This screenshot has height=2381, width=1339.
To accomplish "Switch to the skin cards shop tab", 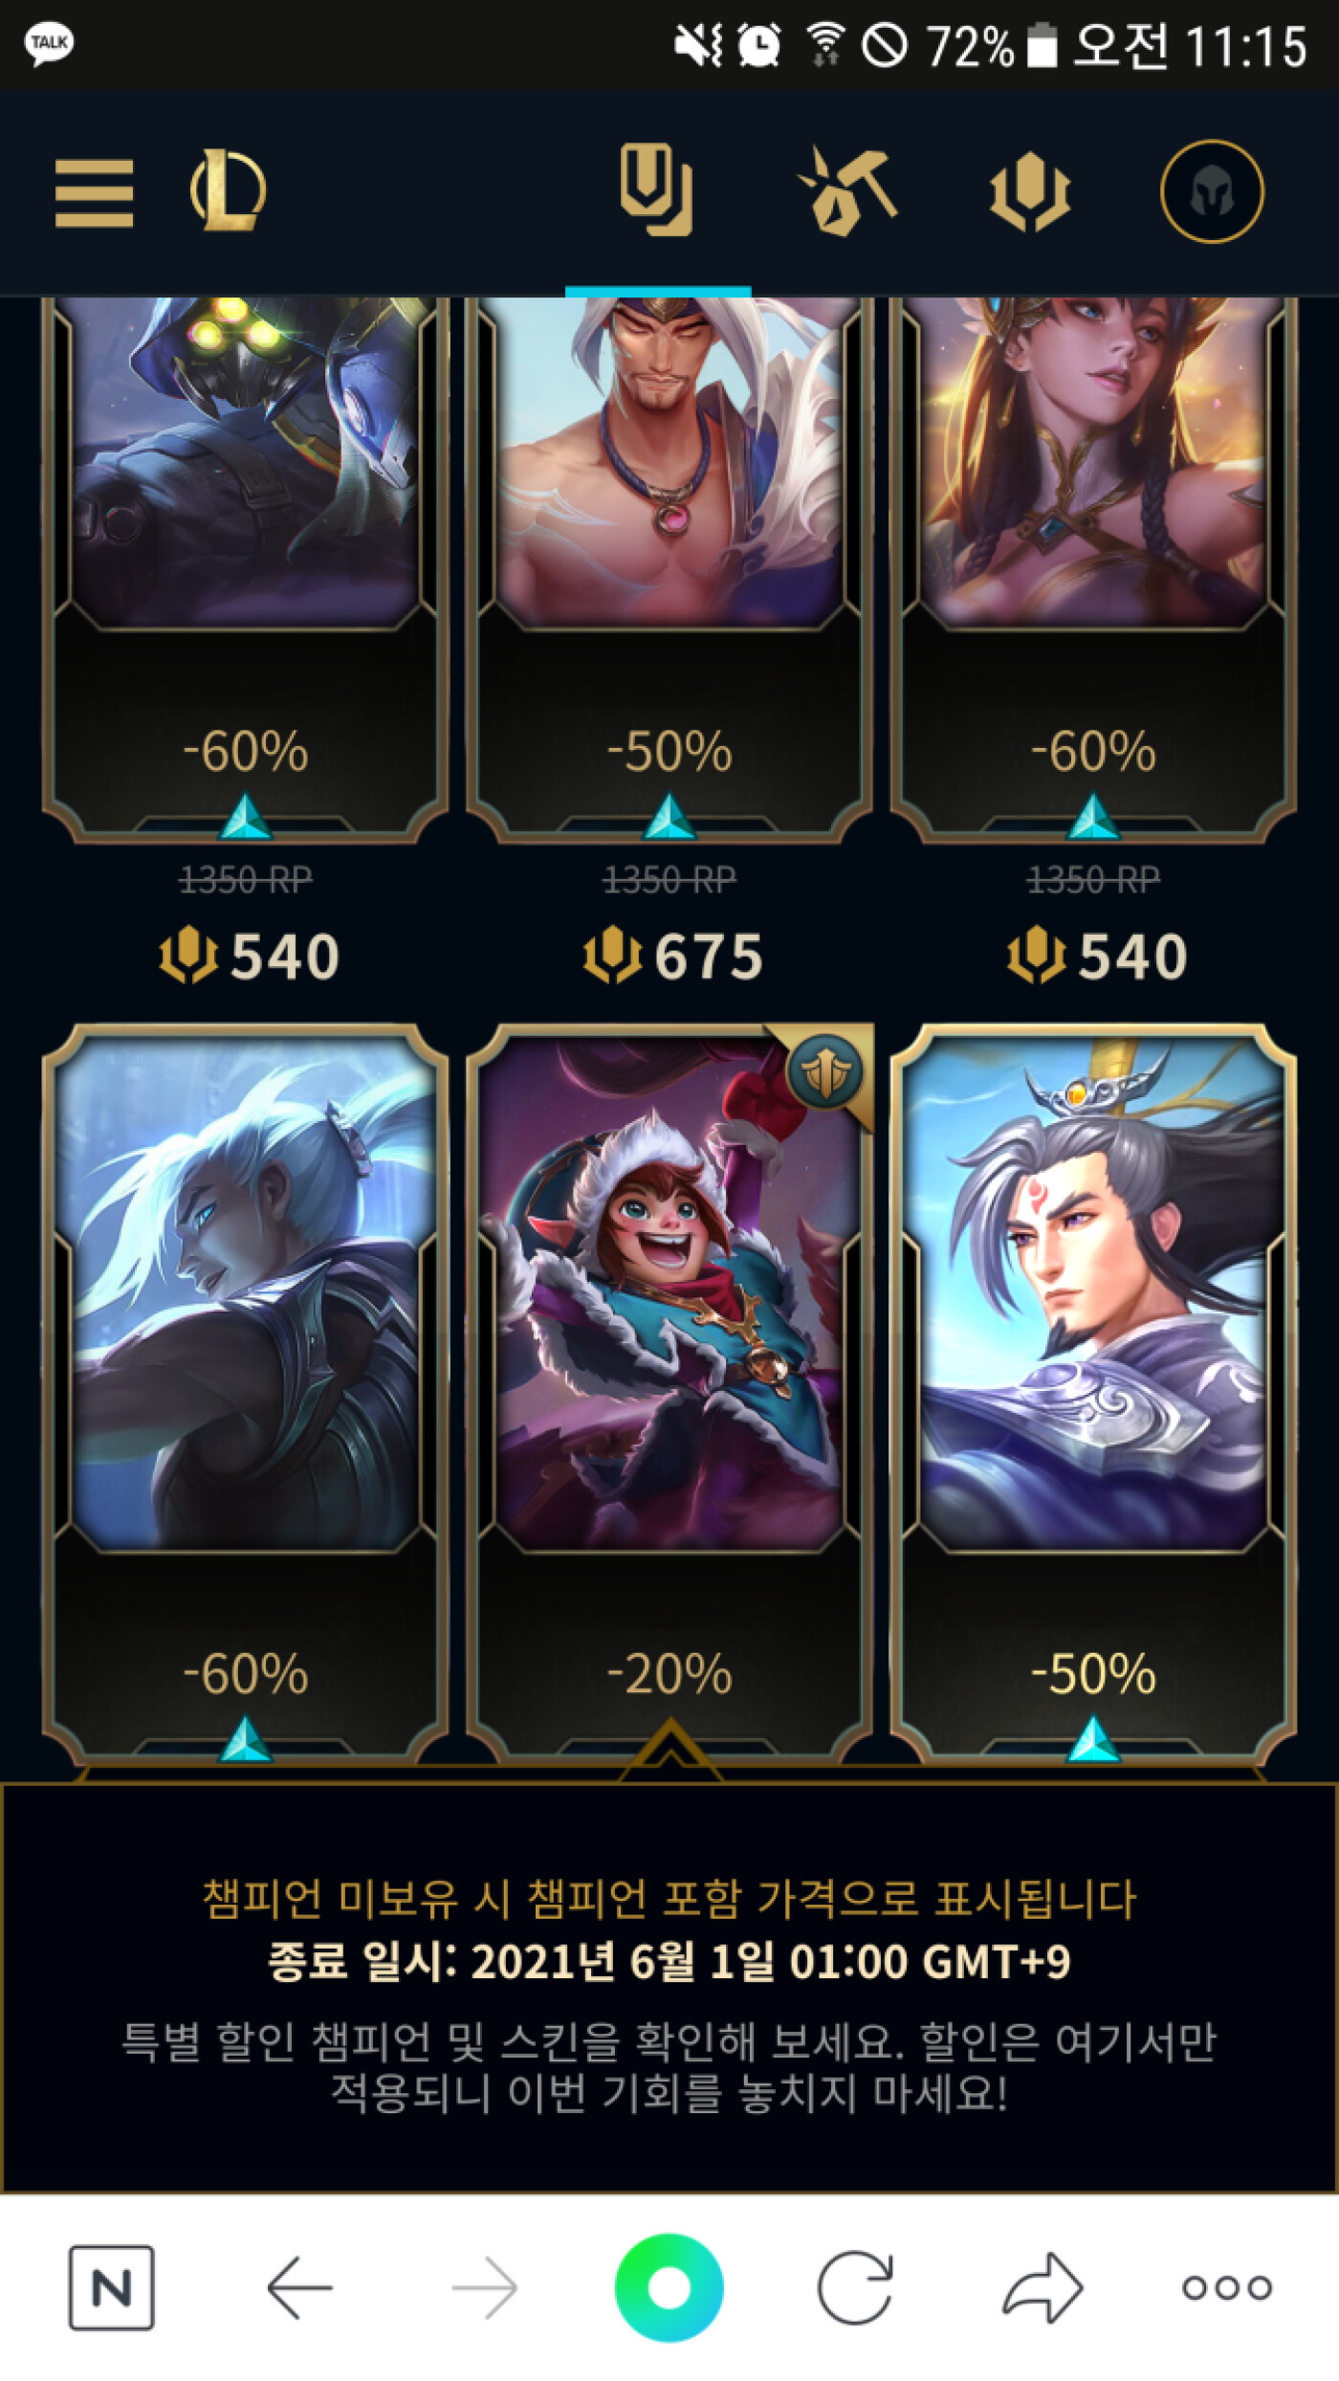I will click(x=657, y=189).
